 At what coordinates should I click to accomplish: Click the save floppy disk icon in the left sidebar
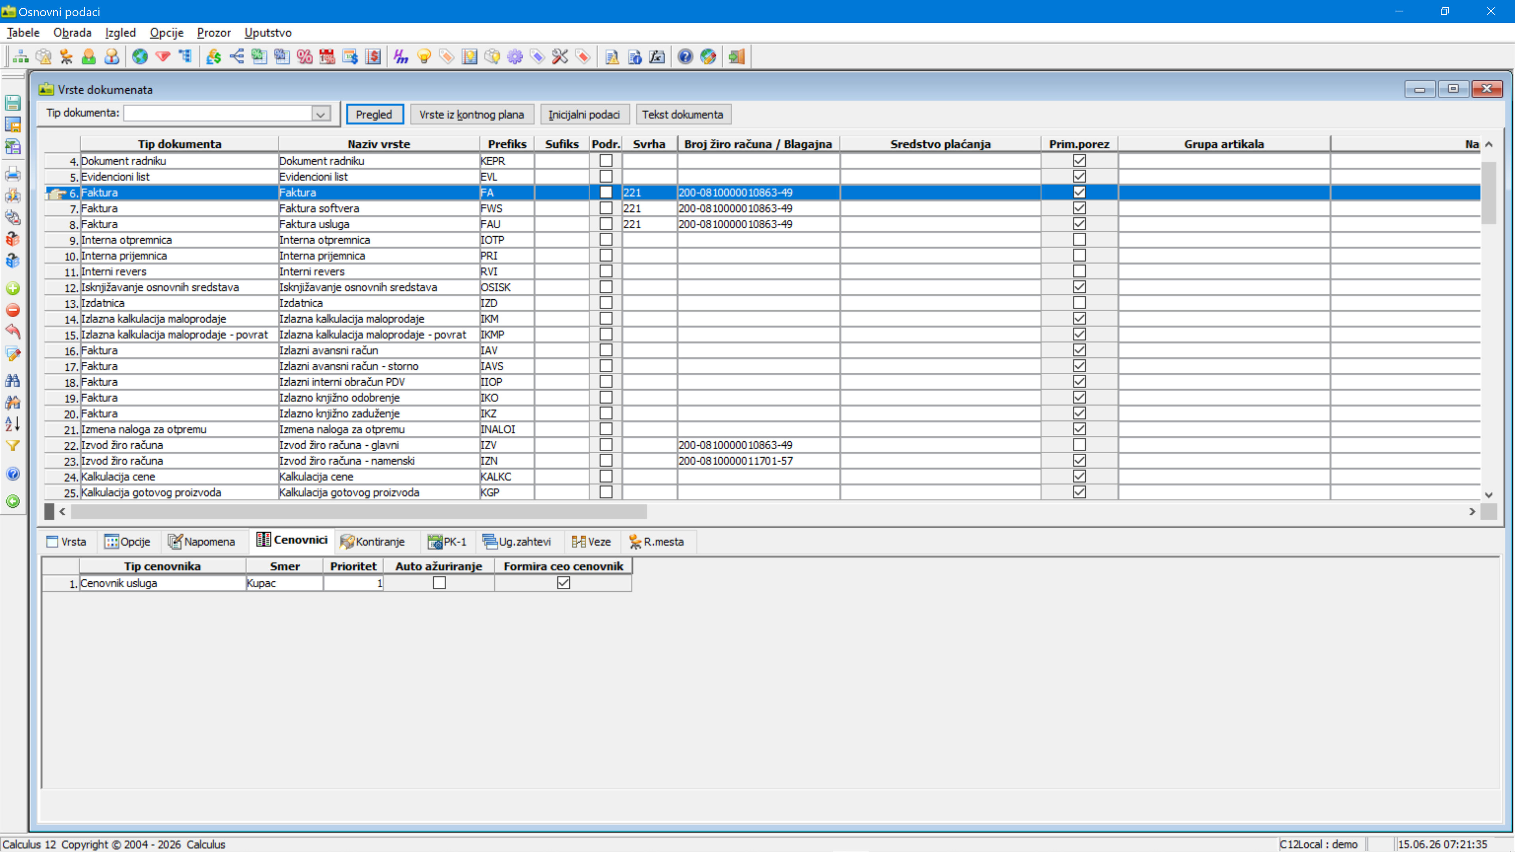[13, 103]
